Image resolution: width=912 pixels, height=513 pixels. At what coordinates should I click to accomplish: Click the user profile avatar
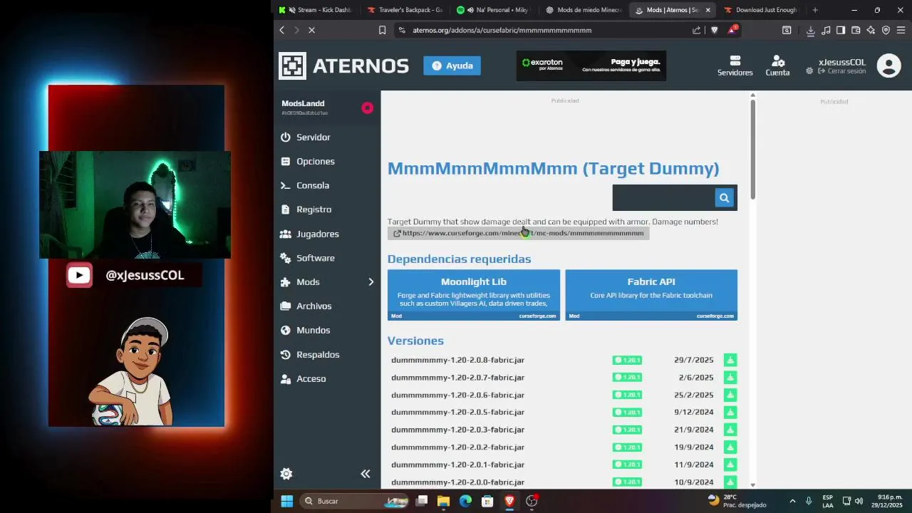point(888,66)
